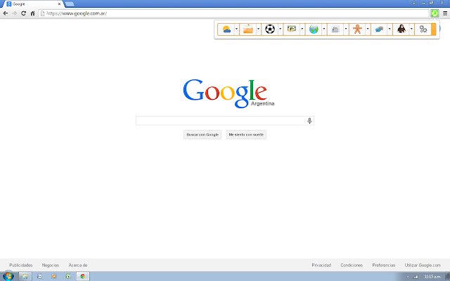Expand the chat bubbles dropdown arrow

point(390,29)
